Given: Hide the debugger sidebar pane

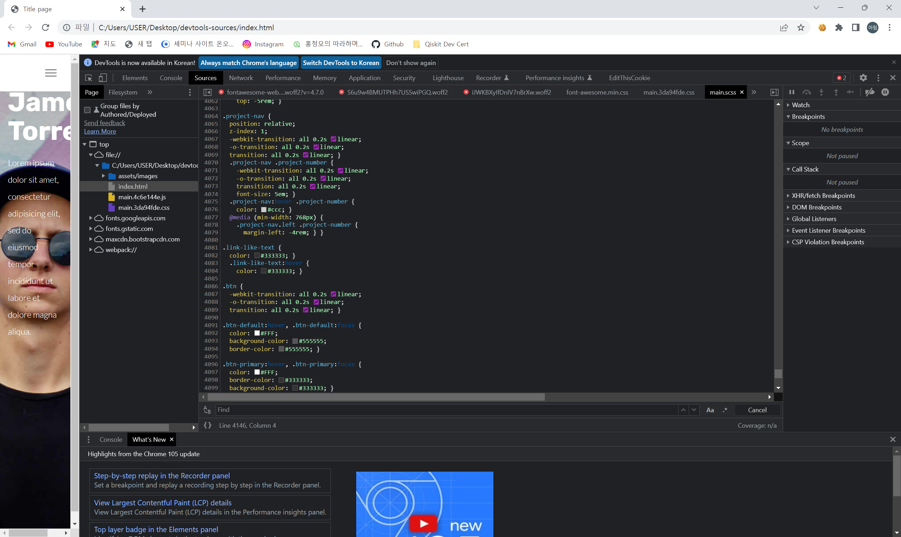Looking at the screenshot, I should (774, 92).
